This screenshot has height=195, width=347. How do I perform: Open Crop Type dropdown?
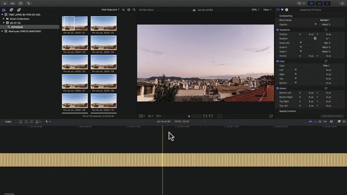click(326, 66)
